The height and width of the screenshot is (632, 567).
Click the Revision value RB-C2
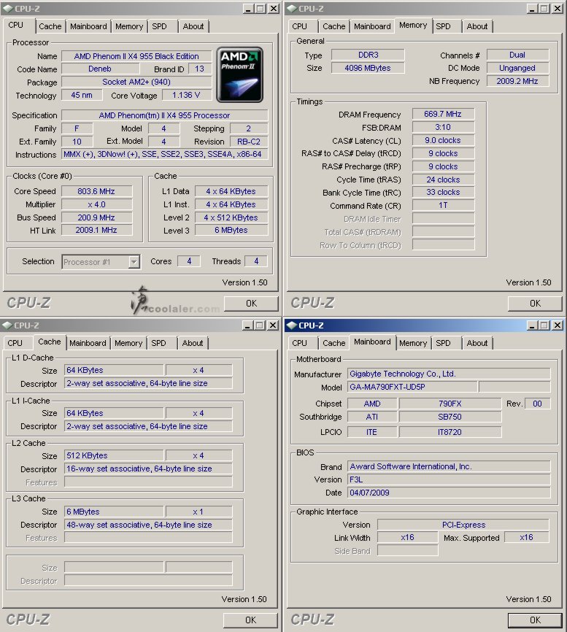[x=249, y=142]
